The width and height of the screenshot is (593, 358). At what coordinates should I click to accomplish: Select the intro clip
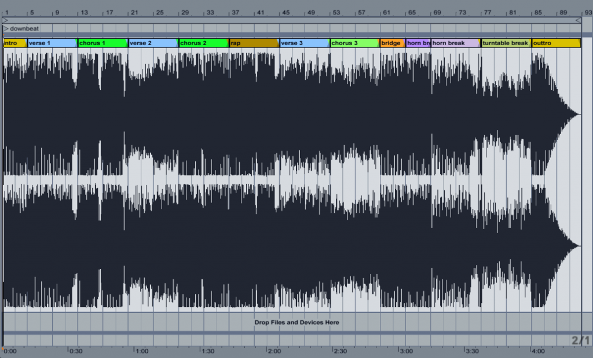[14, 43]
